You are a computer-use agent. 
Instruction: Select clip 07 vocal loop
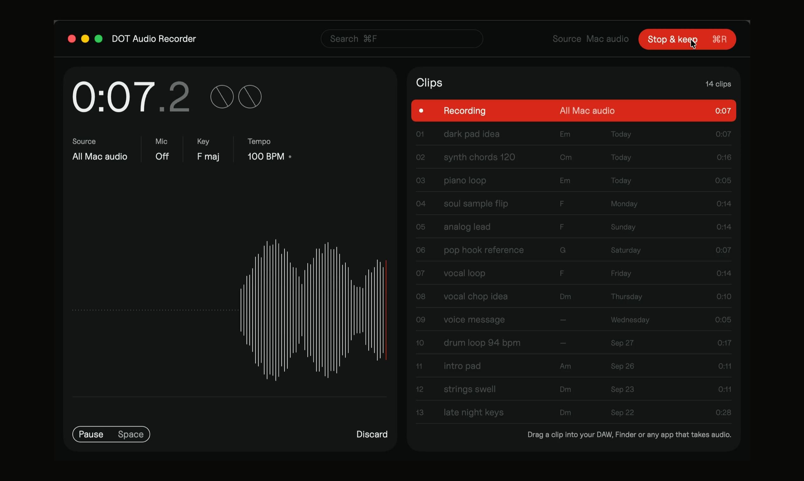pos(574,273)
